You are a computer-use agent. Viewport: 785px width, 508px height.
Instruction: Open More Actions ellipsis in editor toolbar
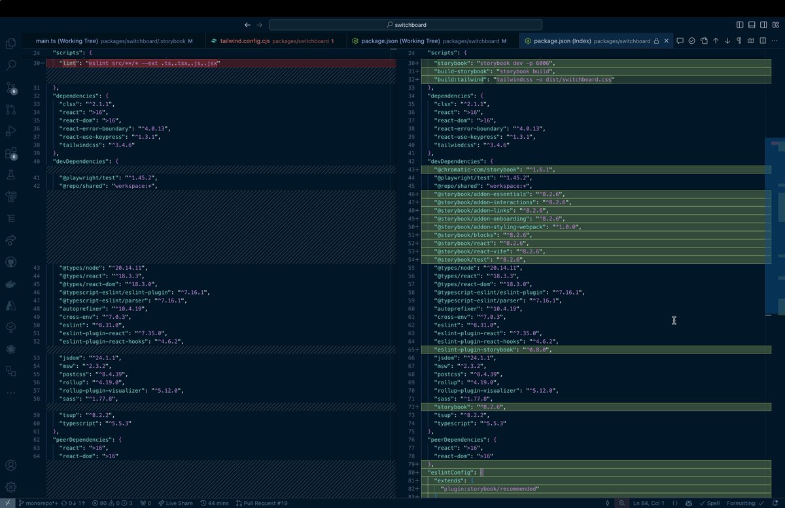(x=775, y=41)
